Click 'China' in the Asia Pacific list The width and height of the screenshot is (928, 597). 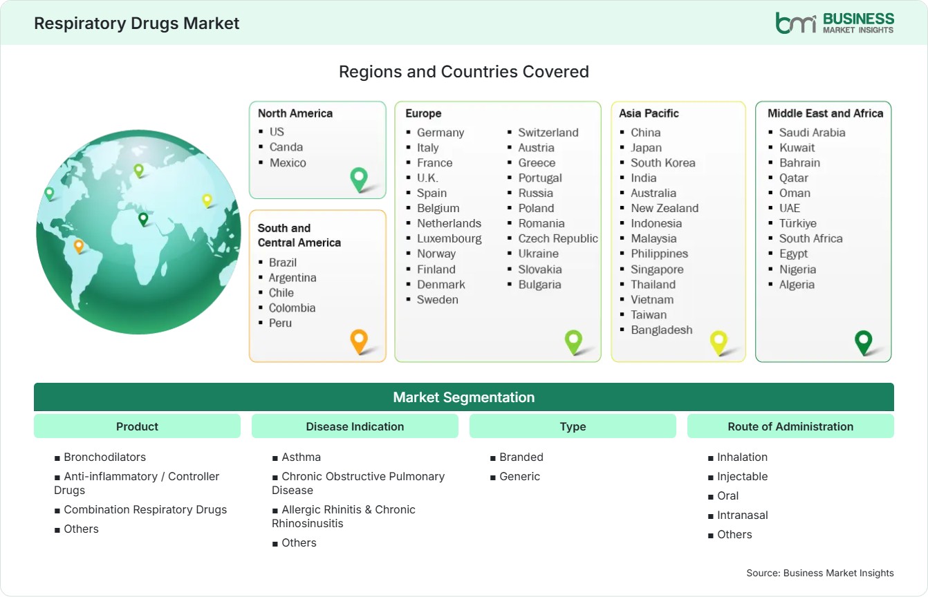(x=646, y=132)
